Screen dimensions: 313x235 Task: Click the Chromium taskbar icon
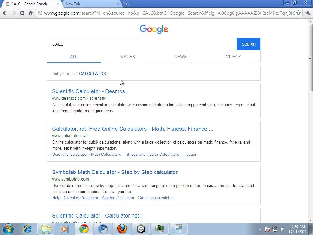[103, 229]
